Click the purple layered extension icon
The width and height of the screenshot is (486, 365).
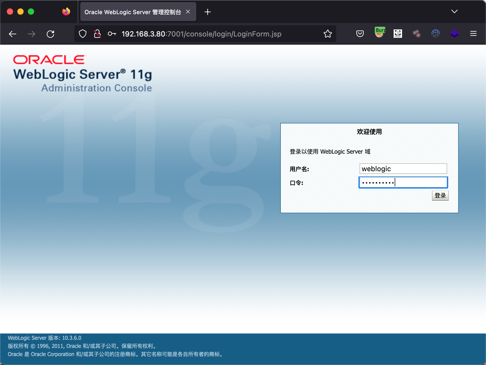(454, 34)
